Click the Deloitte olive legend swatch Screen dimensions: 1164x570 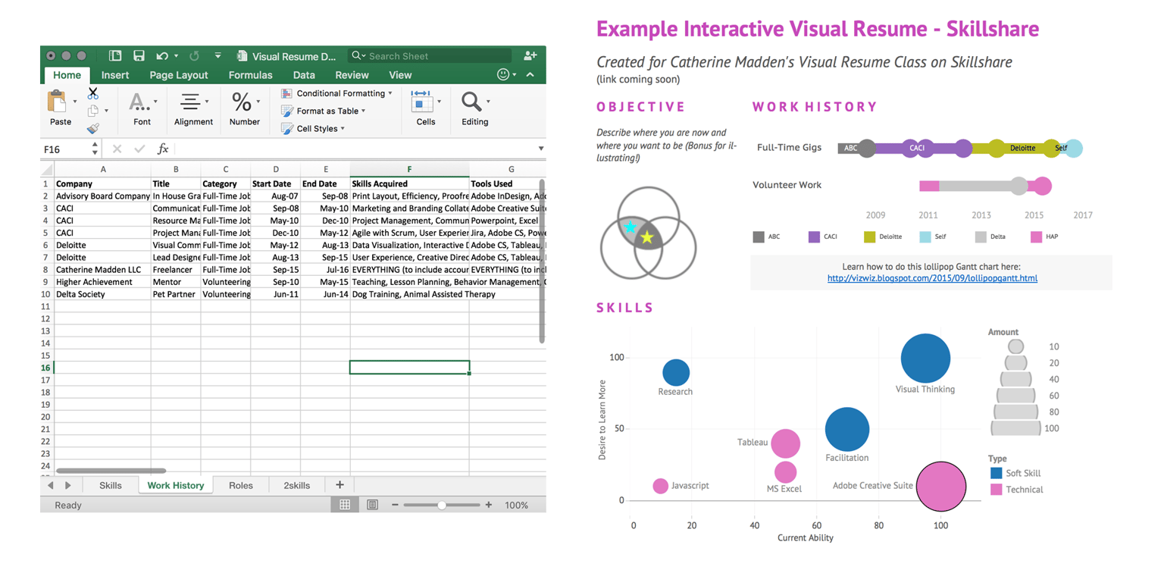869,237
